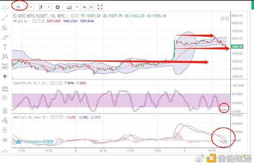Toggle BB indicator visibility icon
Image resolution: width=254 pixels, height=165 pixels.
[x=34, y=21]
